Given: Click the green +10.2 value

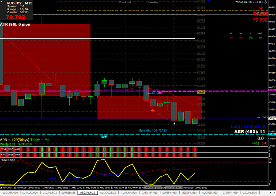Looking at the screenshot, I should click(x=256, y=143).
